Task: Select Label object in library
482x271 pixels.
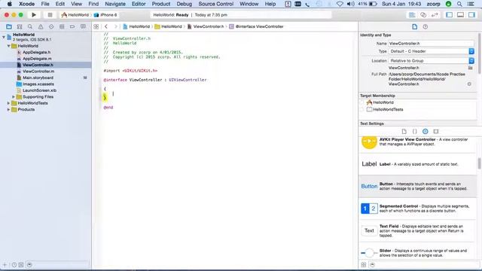Action: tap(418, 164)
